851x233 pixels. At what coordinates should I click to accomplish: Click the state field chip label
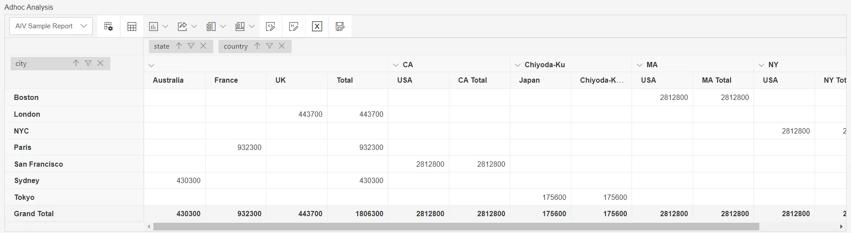point(162,46)
